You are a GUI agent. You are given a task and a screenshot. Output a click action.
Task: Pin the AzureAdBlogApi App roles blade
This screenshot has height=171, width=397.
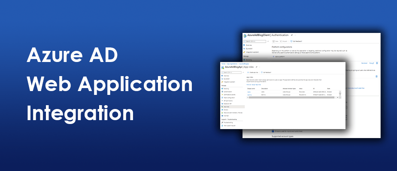(x=257, y=67)
